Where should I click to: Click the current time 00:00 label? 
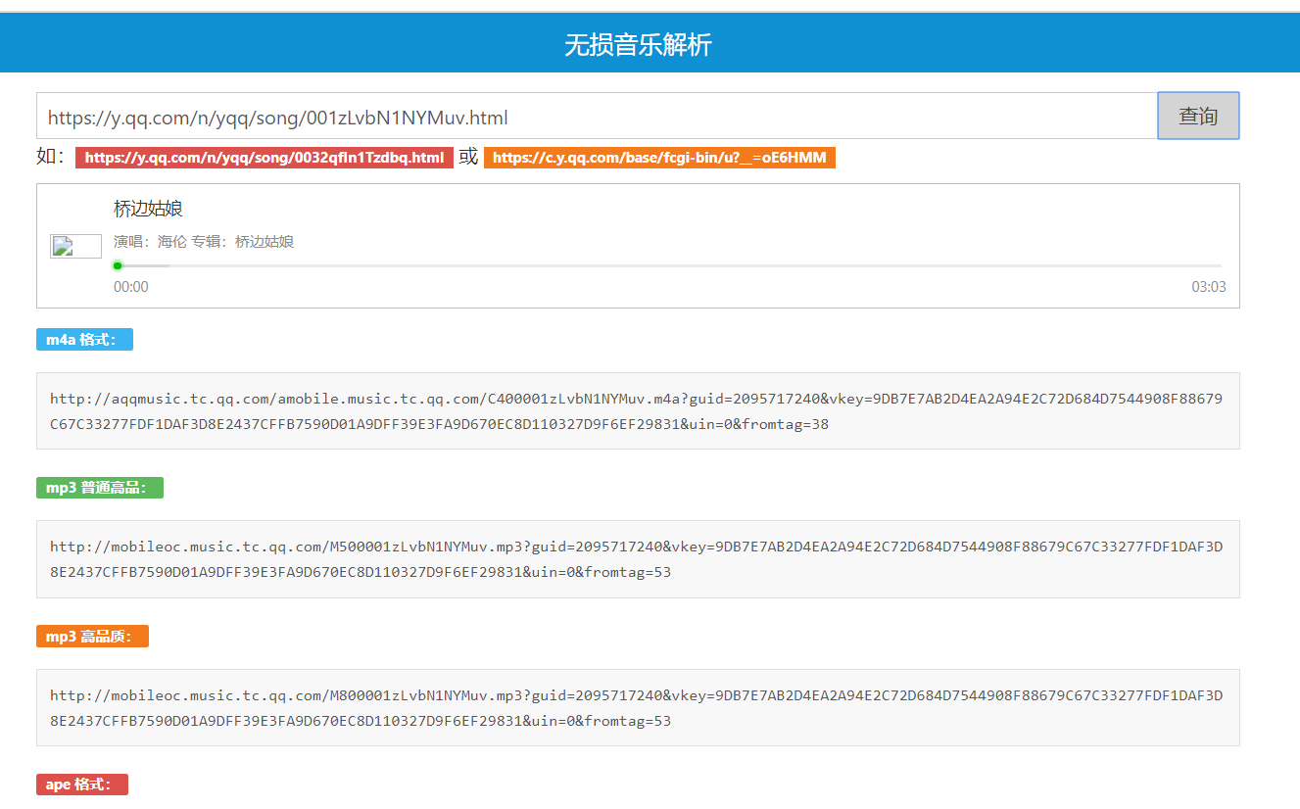click(x=131, y=287)
